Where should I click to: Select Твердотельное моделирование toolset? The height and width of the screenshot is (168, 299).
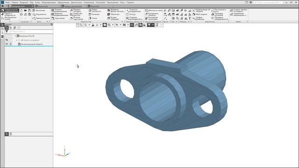10,10
